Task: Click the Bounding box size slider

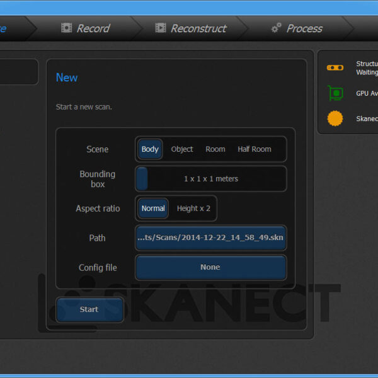Action: [211, 179]
